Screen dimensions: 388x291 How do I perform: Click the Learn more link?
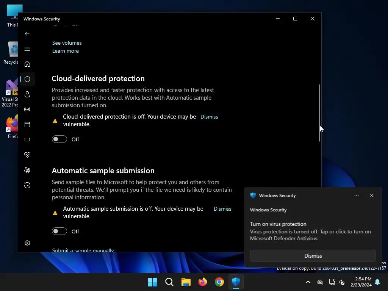pos(65,51)
